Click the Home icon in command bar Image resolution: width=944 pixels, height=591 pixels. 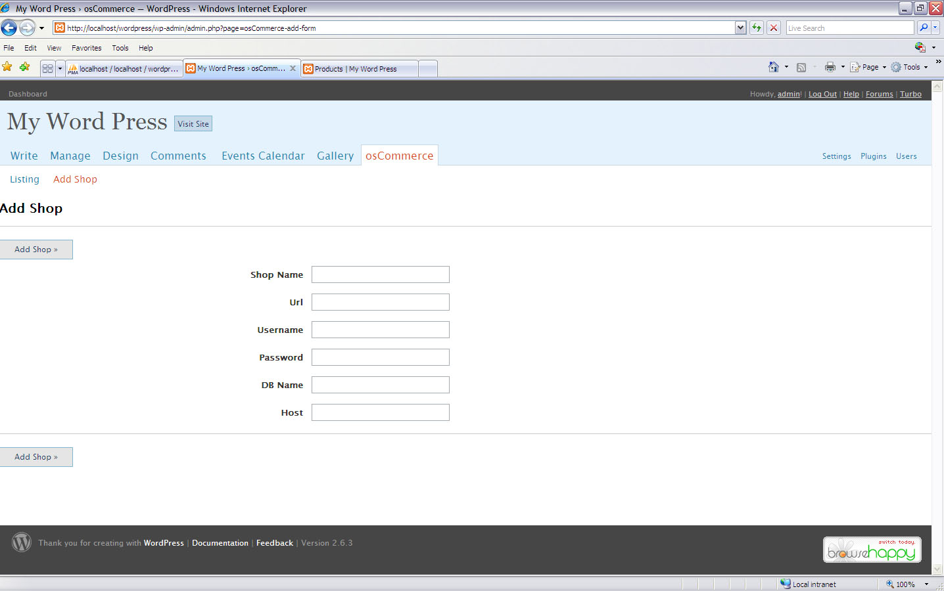(x=774, y=67)
